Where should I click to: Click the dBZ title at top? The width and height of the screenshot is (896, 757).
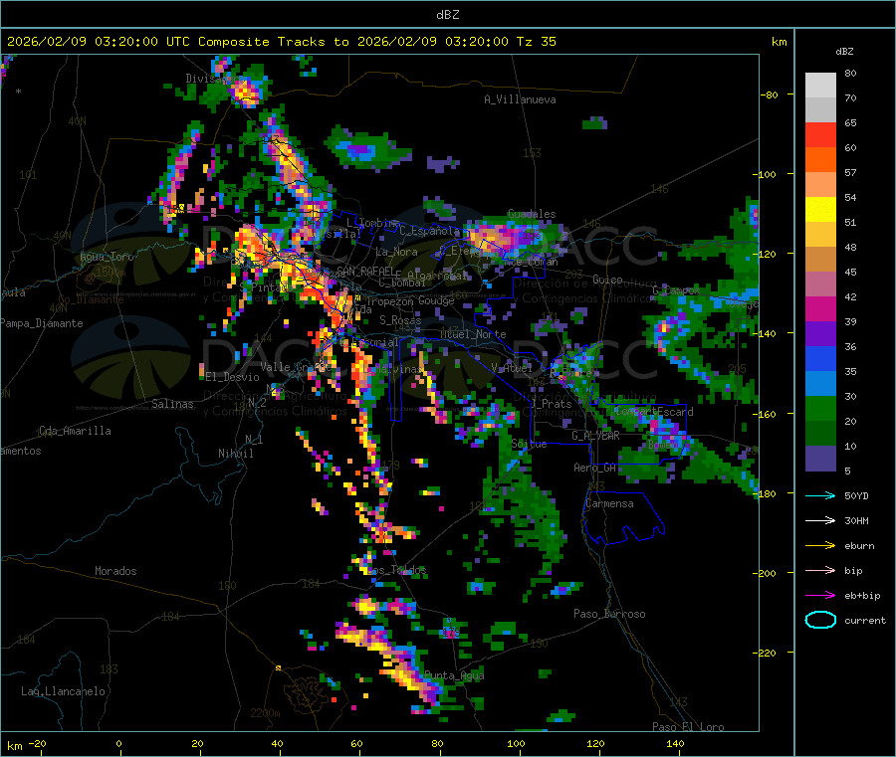[447, 15]
